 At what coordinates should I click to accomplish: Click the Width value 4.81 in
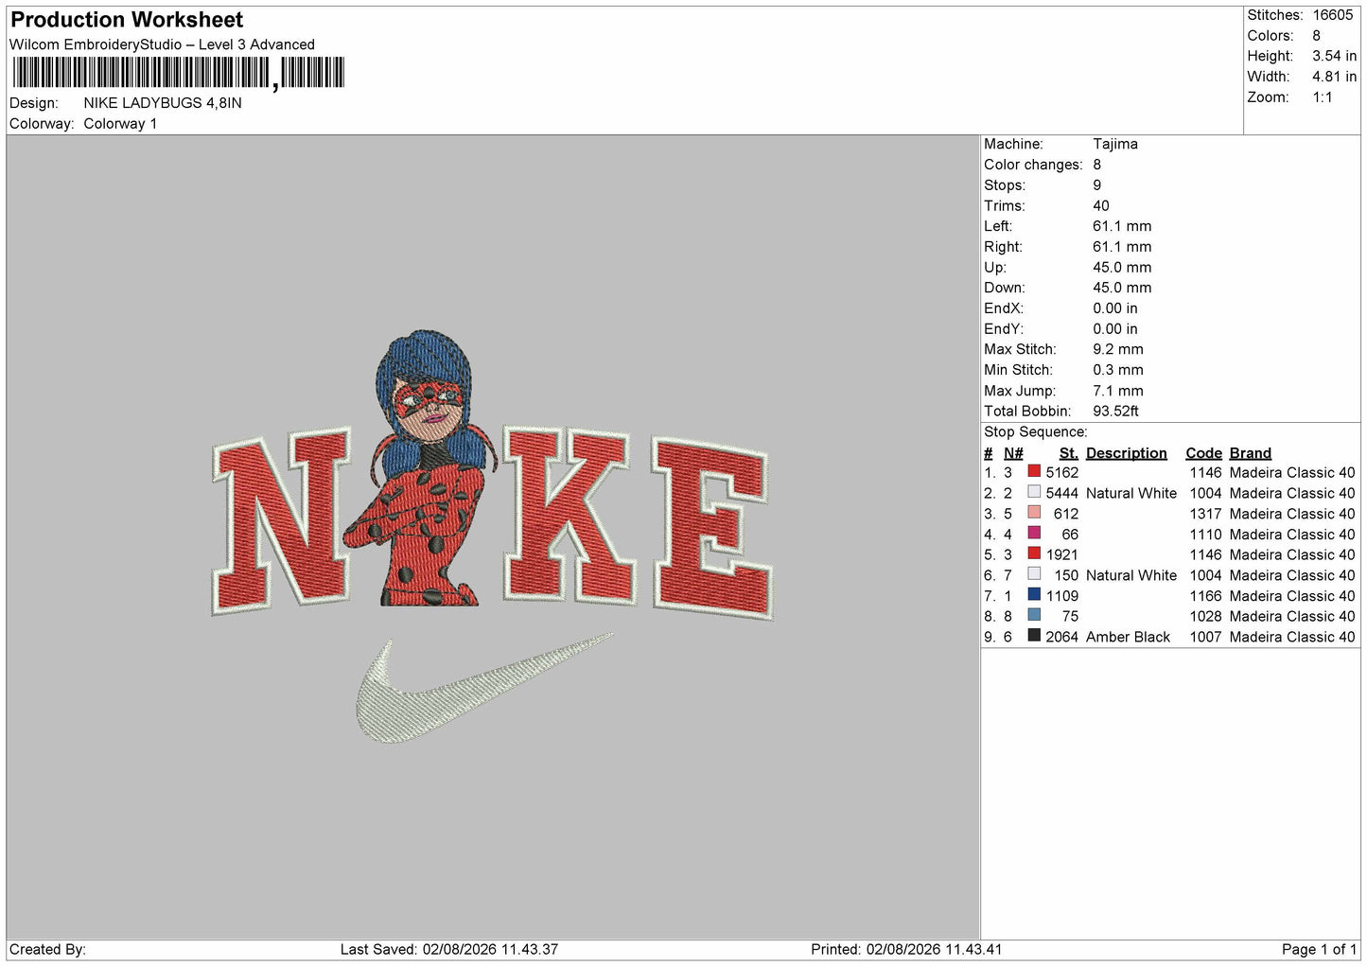point(1334,77)
